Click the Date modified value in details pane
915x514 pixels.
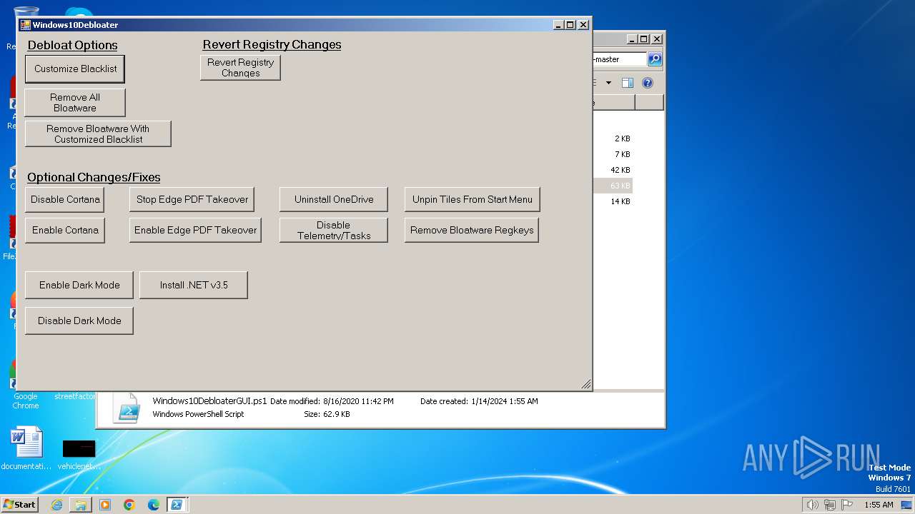click(358, 401)
